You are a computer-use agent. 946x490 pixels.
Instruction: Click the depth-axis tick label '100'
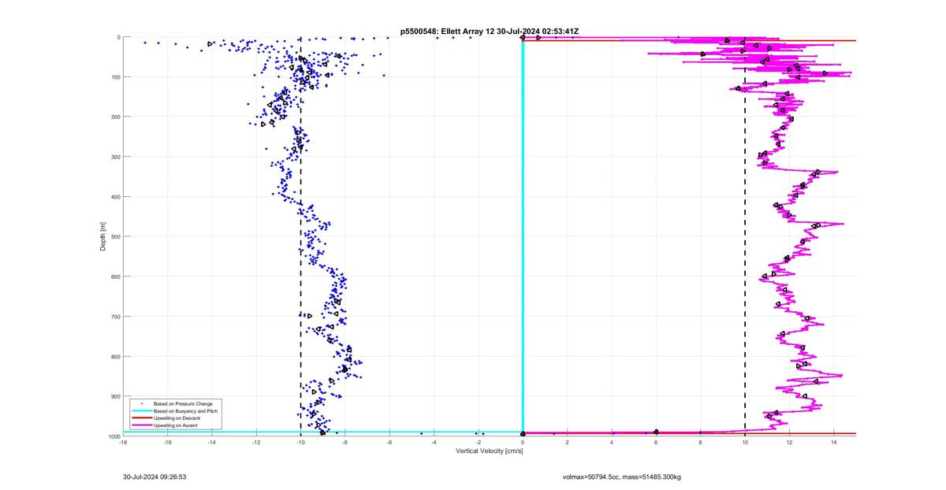(x=115, y=76)
